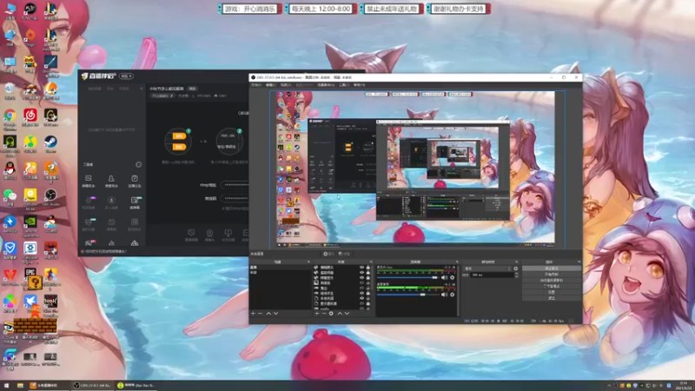Click Start Recording in OBS Controls
Viewport: 695px width, 391px height.
552,275
